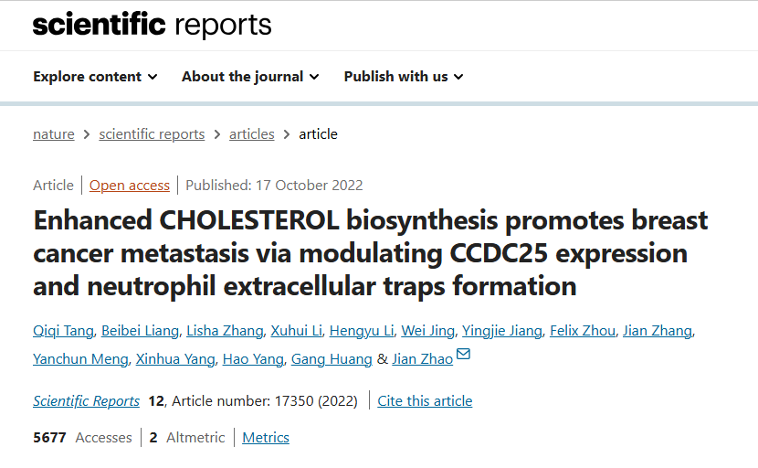
Task: Click the italic Scientific Reports journal link
Action: click(86, 400)
